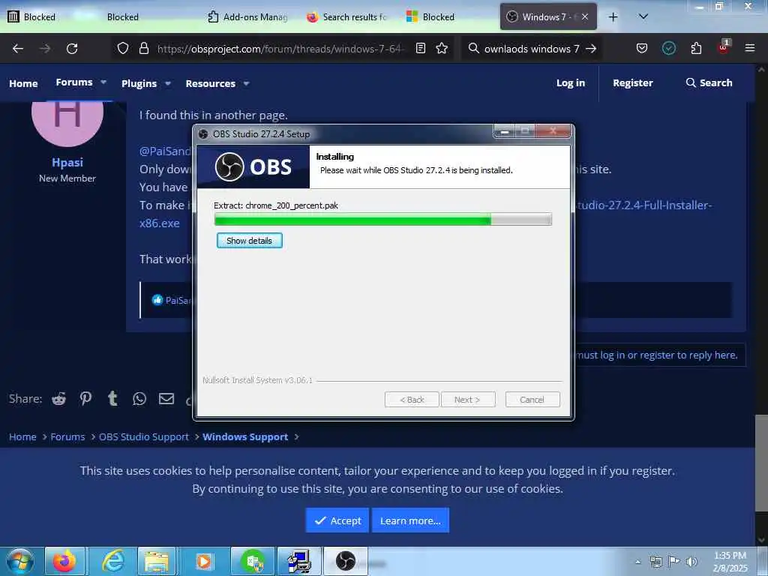768x576 pixels.
Task: Click the volume speaker tray icon
Action: pos(691,562)
